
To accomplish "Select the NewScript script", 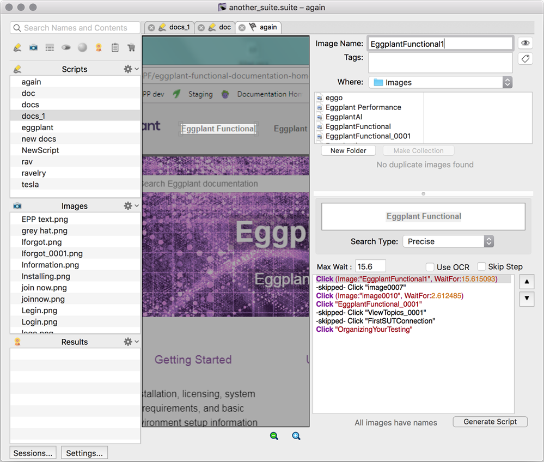I will (75, 150).
